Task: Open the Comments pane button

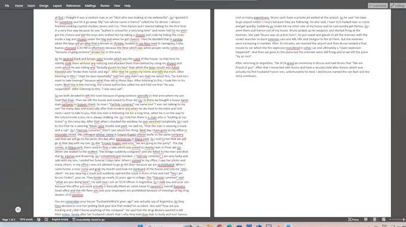Action: (x=378, y=5)
